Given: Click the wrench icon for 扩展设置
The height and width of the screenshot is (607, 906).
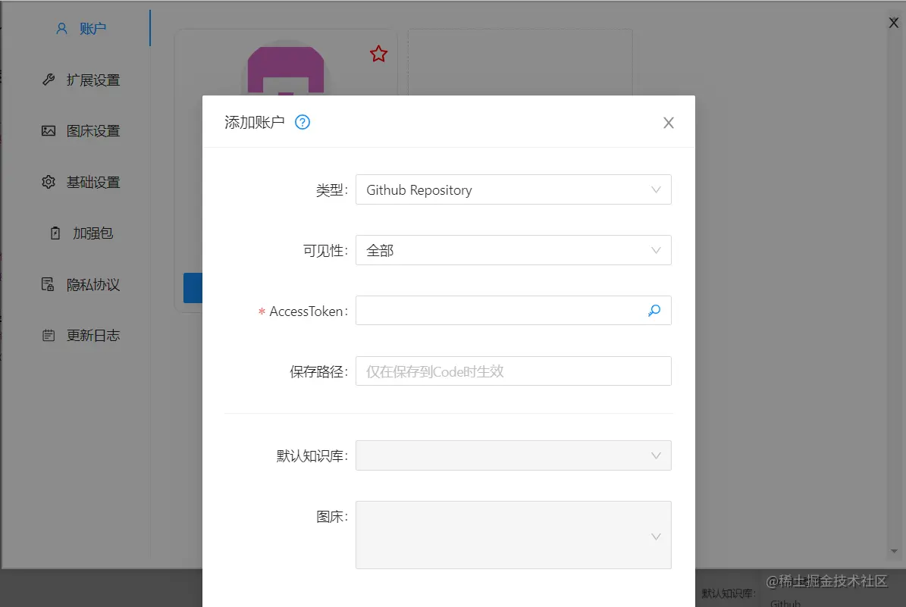Looking at the screenshot, I should pyautogui.click(x=49, y=80).
